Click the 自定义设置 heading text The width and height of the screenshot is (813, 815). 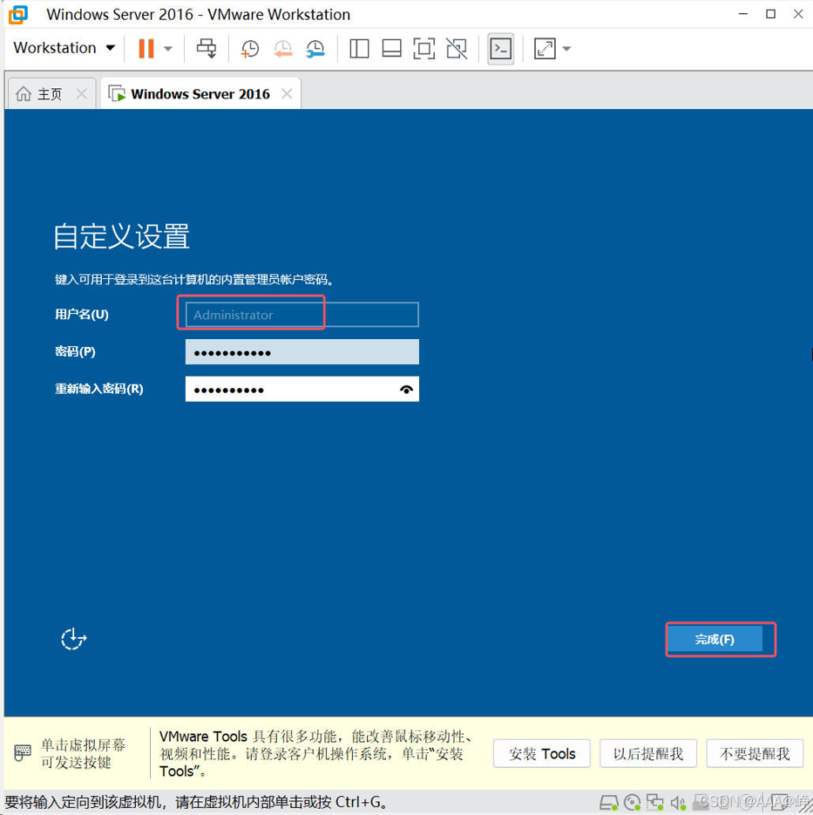[122, 236]
